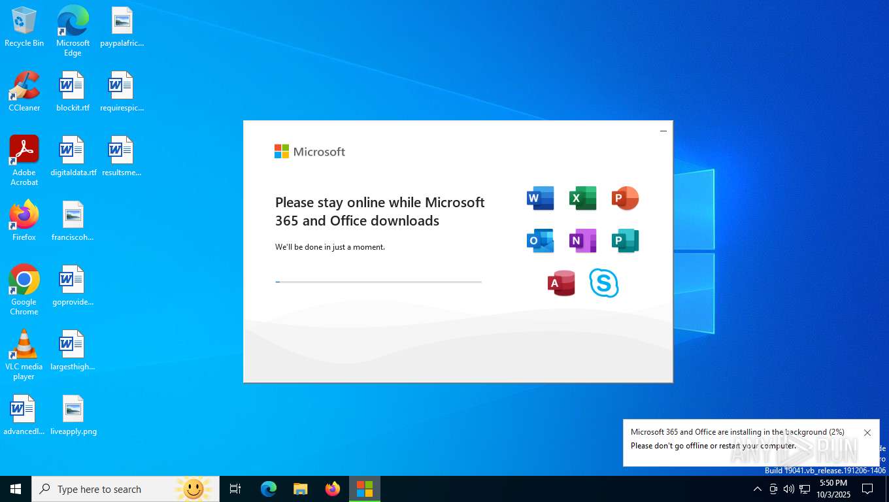Click the Excel icon in the installer
The height and width of the screenshot is (502, 889).
tap(582, 198)
